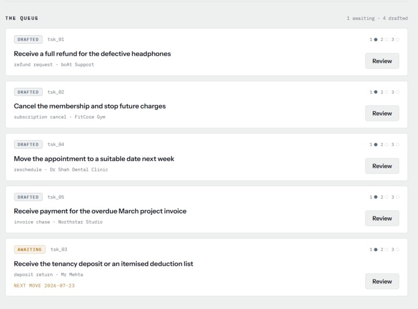Select the AWAITING badge on tsk_03

(x=30, y=250)
